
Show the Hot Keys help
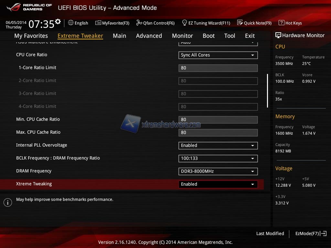pyautogui.click(x=290, y=23)
